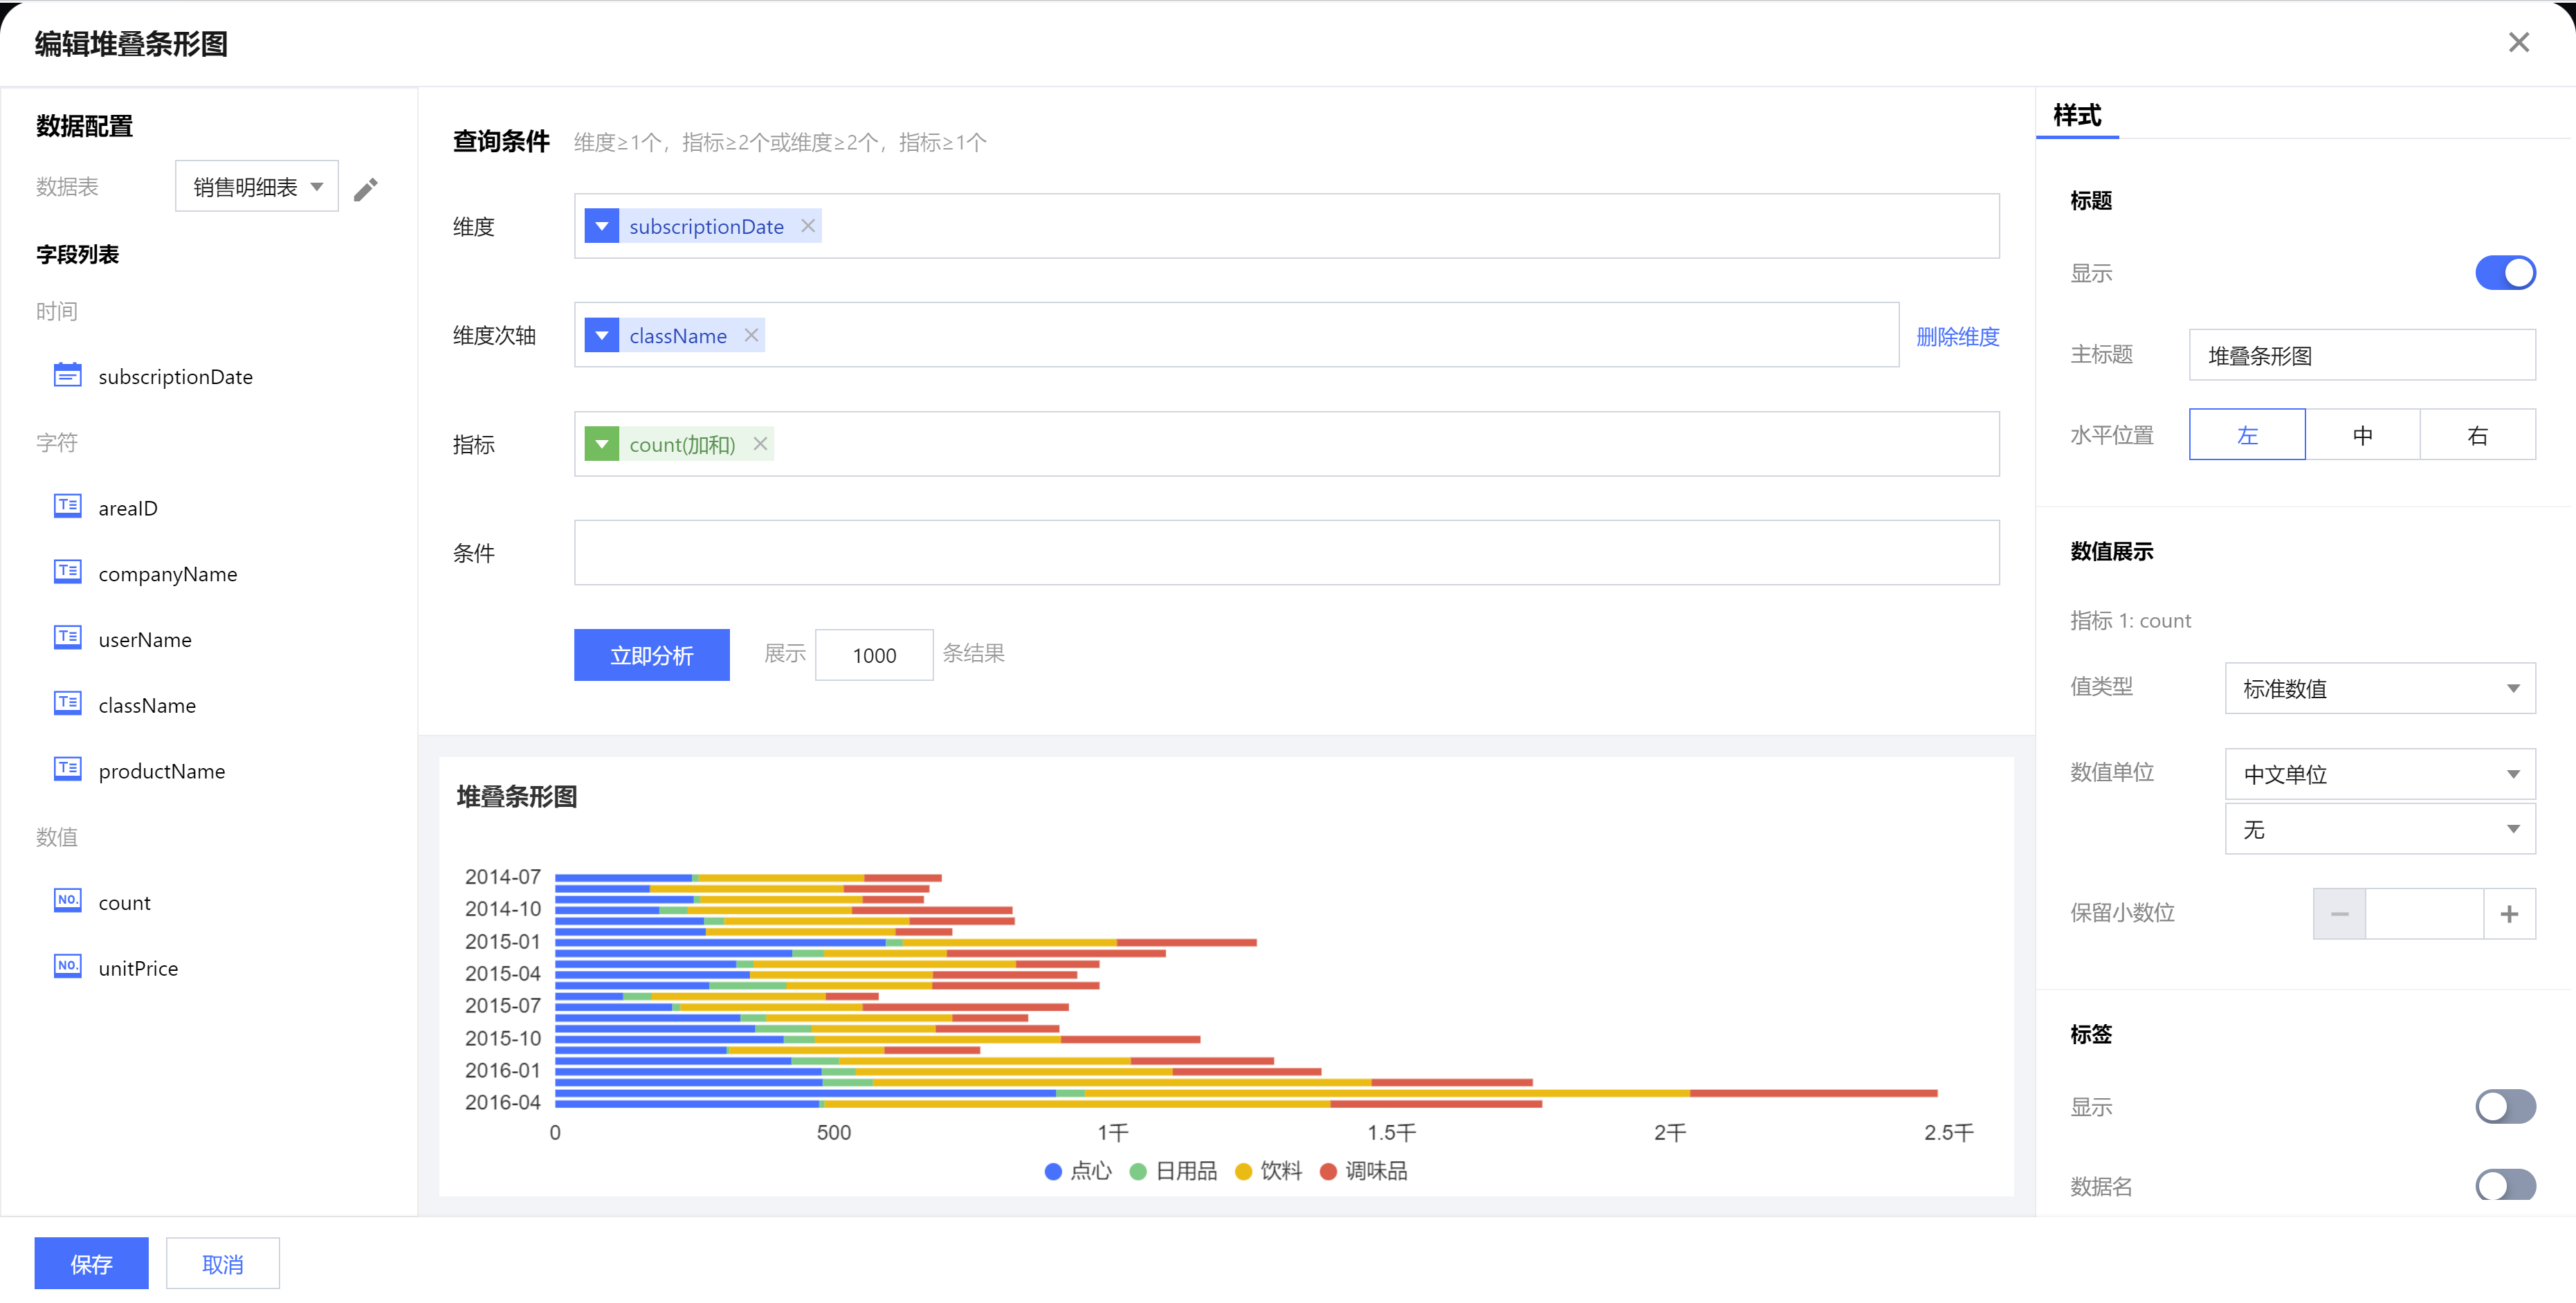
Task: Open the green dropdown arrow on count metric
Action: (x=601, y=444)
